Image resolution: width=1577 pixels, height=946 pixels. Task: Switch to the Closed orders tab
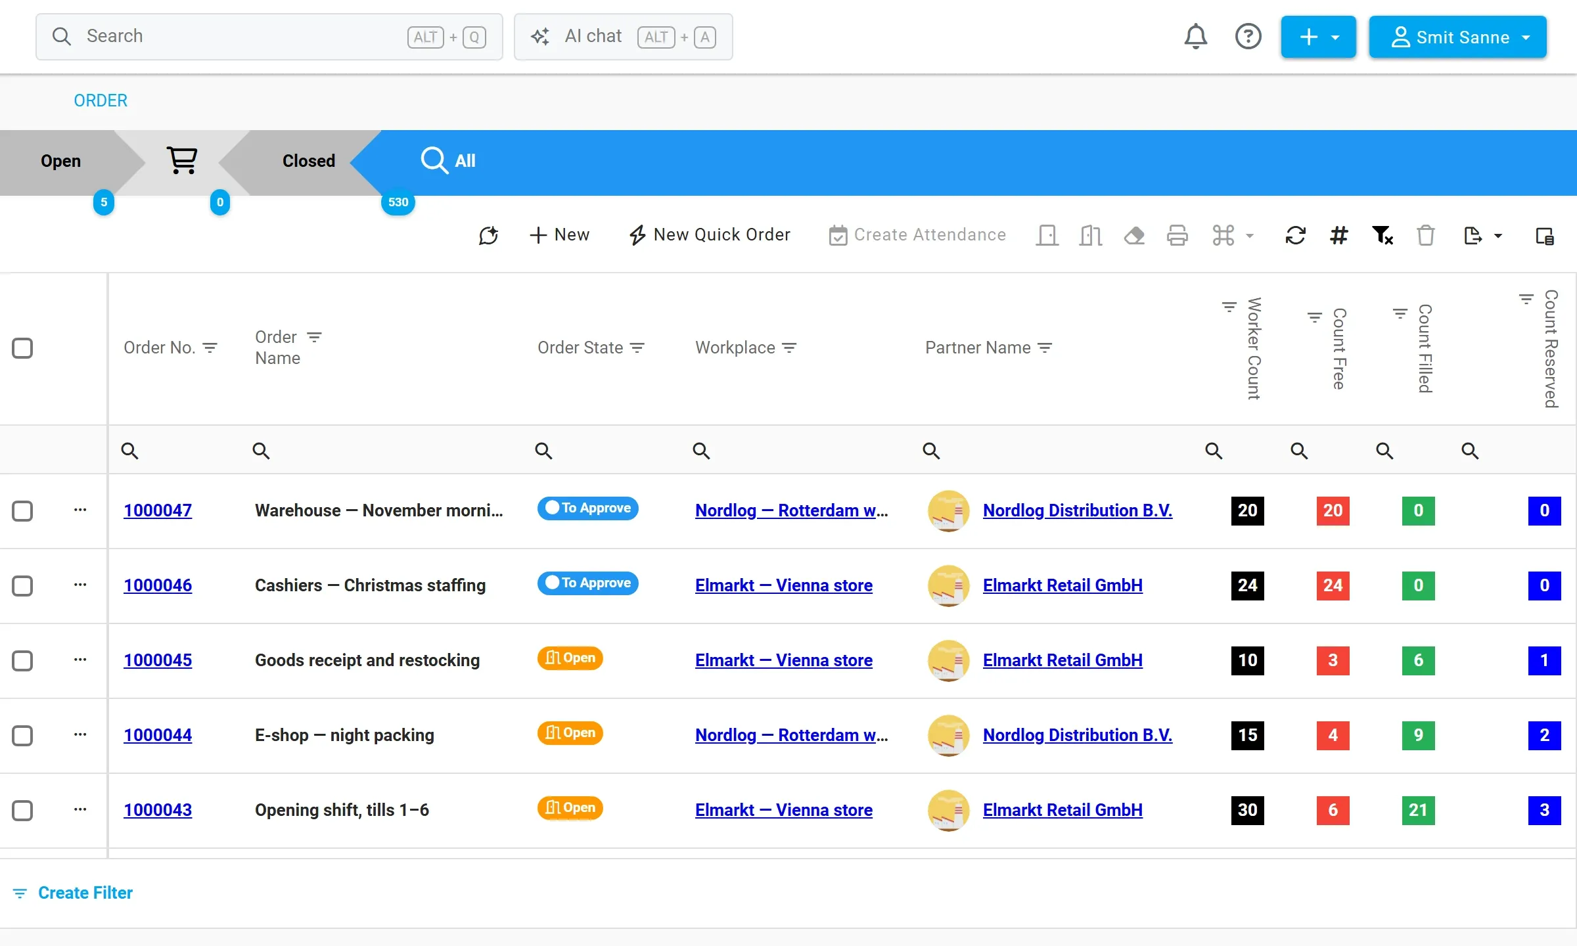309,161
